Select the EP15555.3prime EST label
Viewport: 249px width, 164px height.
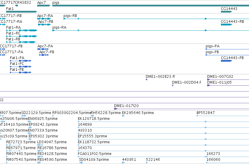(x=92, y=137)
